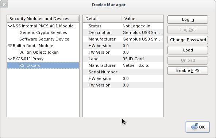216x138 pixels.
Task: Open Change Password dialog
Action: (188, 40)
